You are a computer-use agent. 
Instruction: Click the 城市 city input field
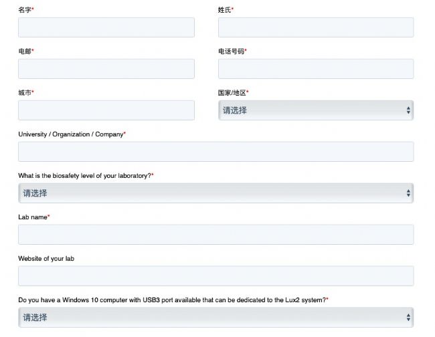tap(106, 110)
